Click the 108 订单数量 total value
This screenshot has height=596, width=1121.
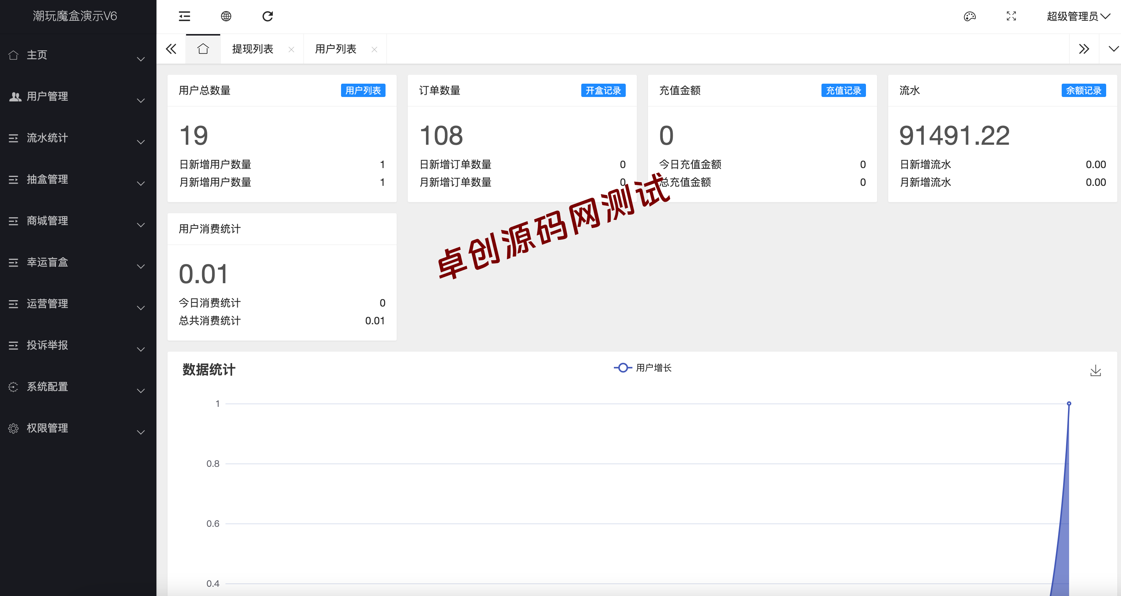(x=441, y=135)
